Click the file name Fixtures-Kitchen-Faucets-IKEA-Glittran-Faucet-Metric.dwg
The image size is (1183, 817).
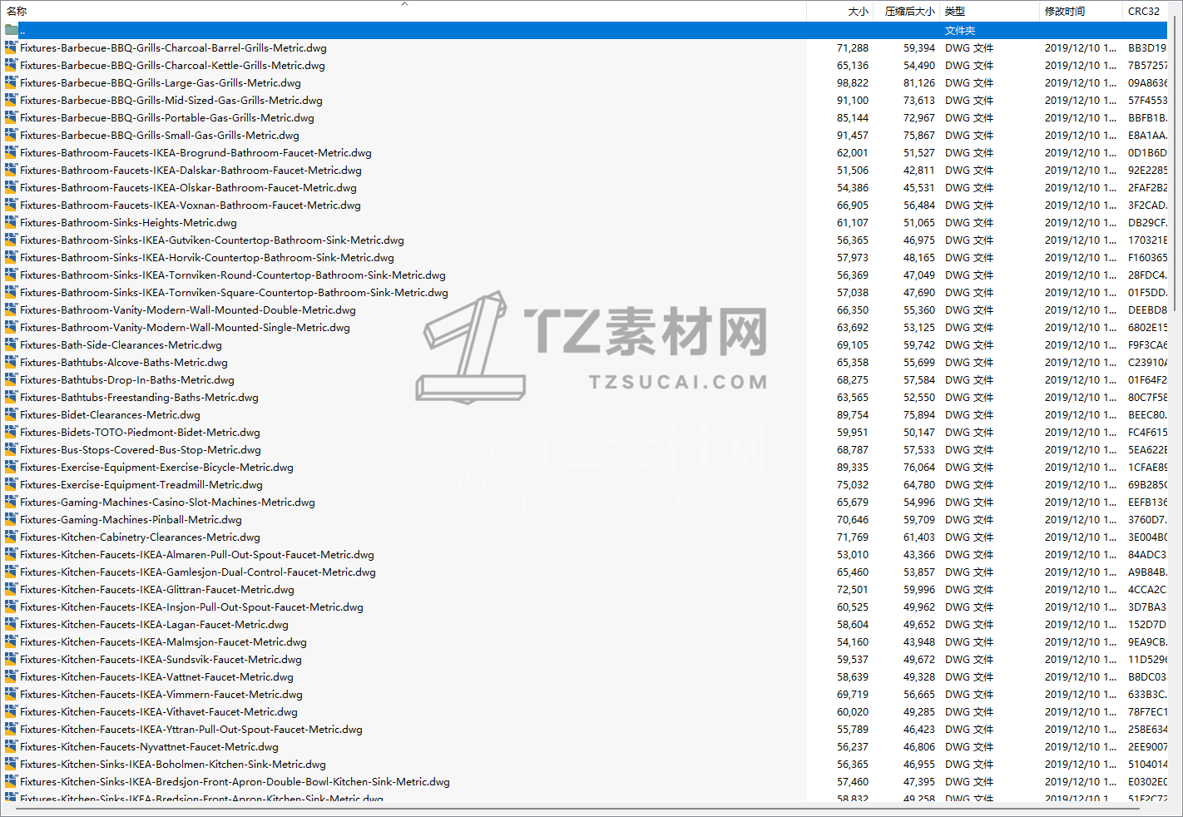point(157,589)
